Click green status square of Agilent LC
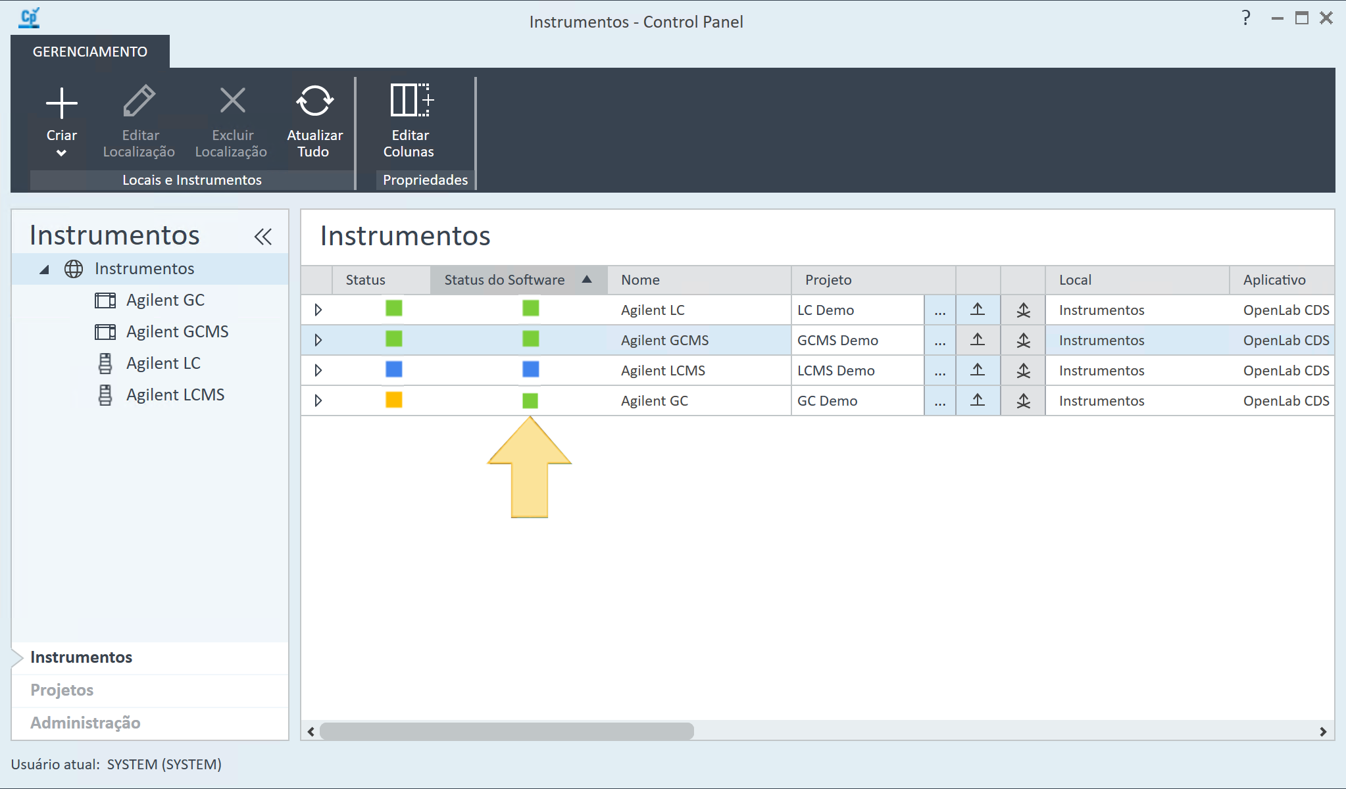 click(394, 308)
